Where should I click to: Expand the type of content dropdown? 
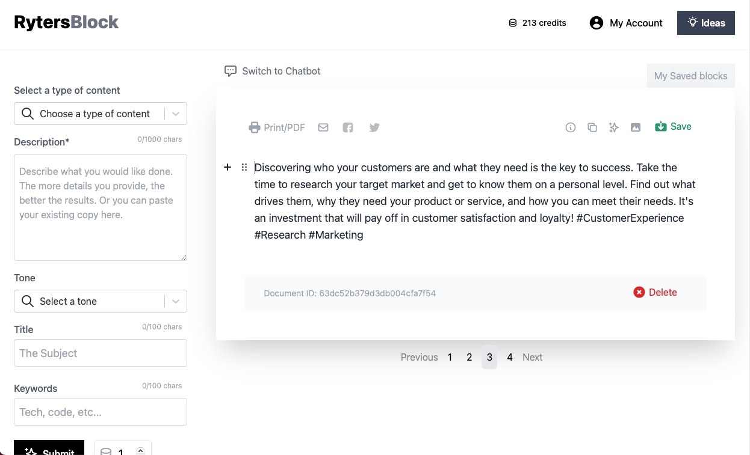point(176,114)
